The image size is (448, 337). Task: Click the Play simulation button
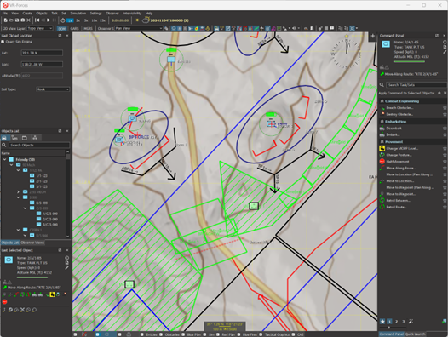coord(49,20)
